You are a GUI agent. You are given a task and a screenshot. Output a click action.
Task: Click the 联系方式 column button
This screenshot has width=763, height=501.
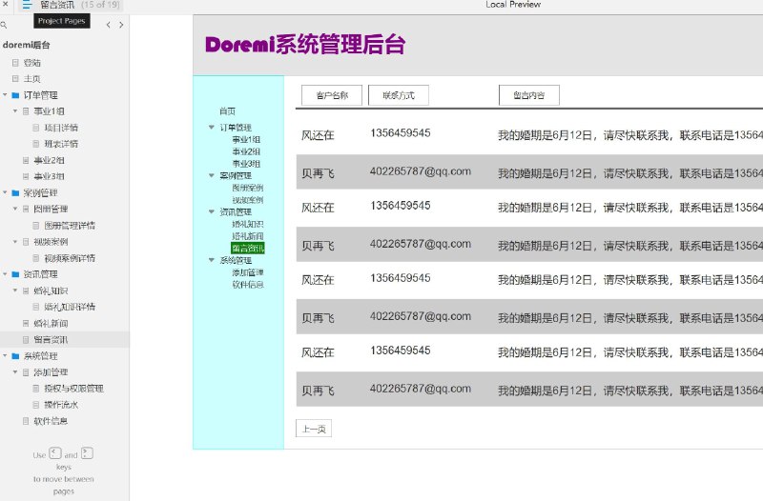[399, 95]
